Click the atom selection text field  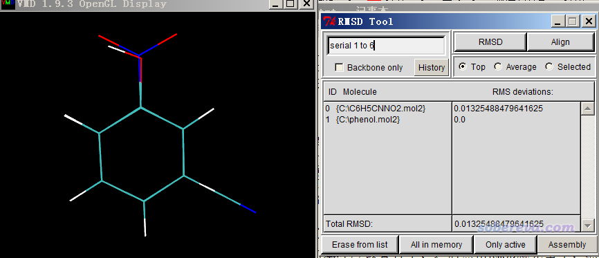tap(387, 46)
